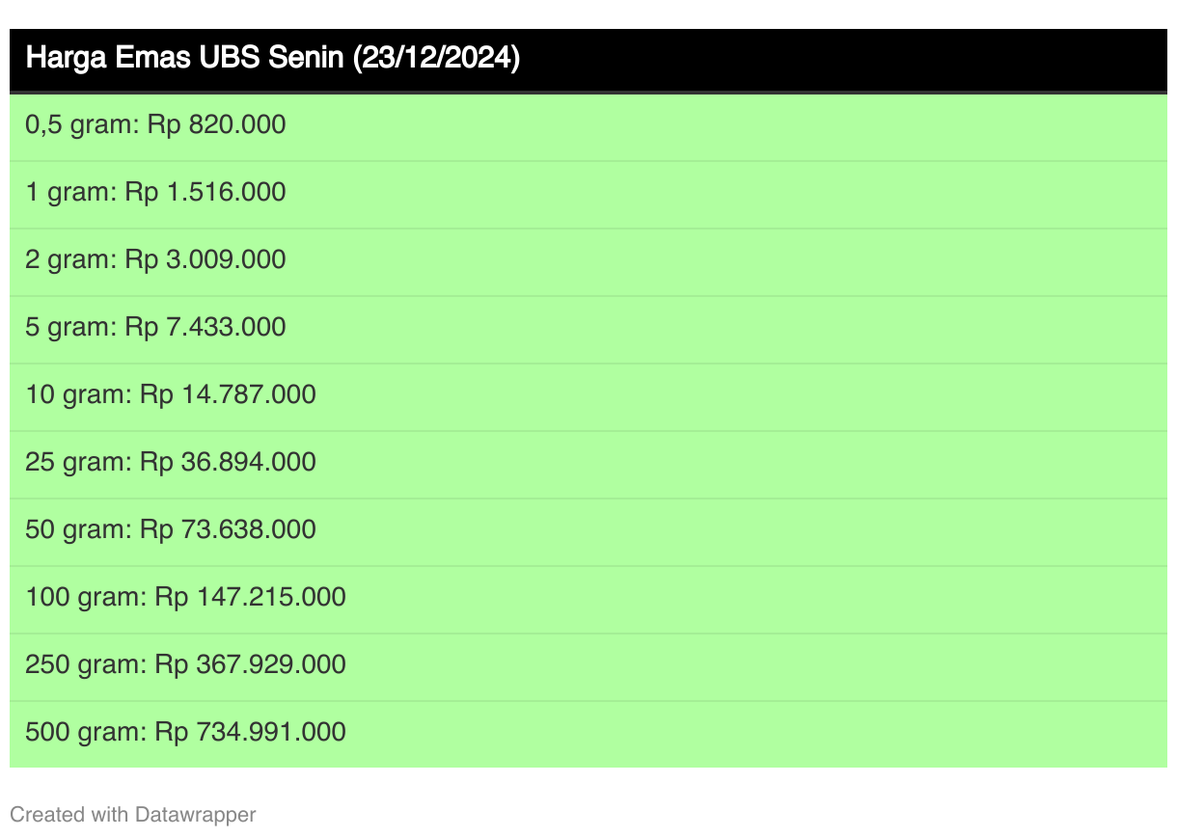Select the 0,5 gram Rp 820.000 row
This screenshot has height=837, width=1177.
pos(588,126)
